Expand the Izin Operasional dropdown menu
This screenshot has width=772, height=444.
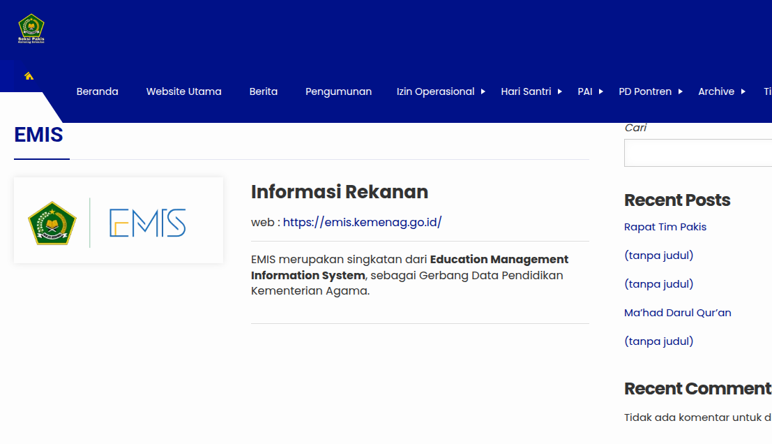coord(436,91)
